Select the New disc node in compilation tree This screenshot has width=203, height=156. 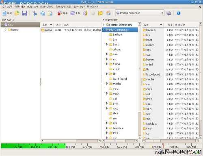[20, 25]
